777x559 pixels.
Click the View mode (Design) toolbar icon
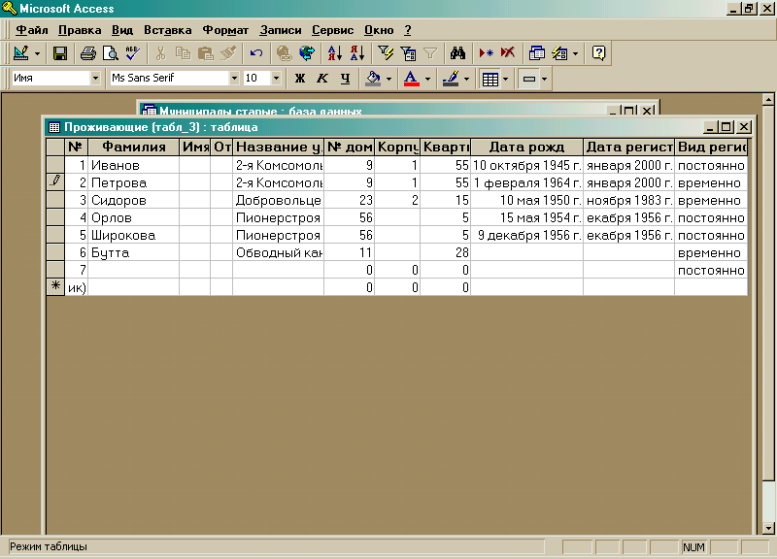20,53
